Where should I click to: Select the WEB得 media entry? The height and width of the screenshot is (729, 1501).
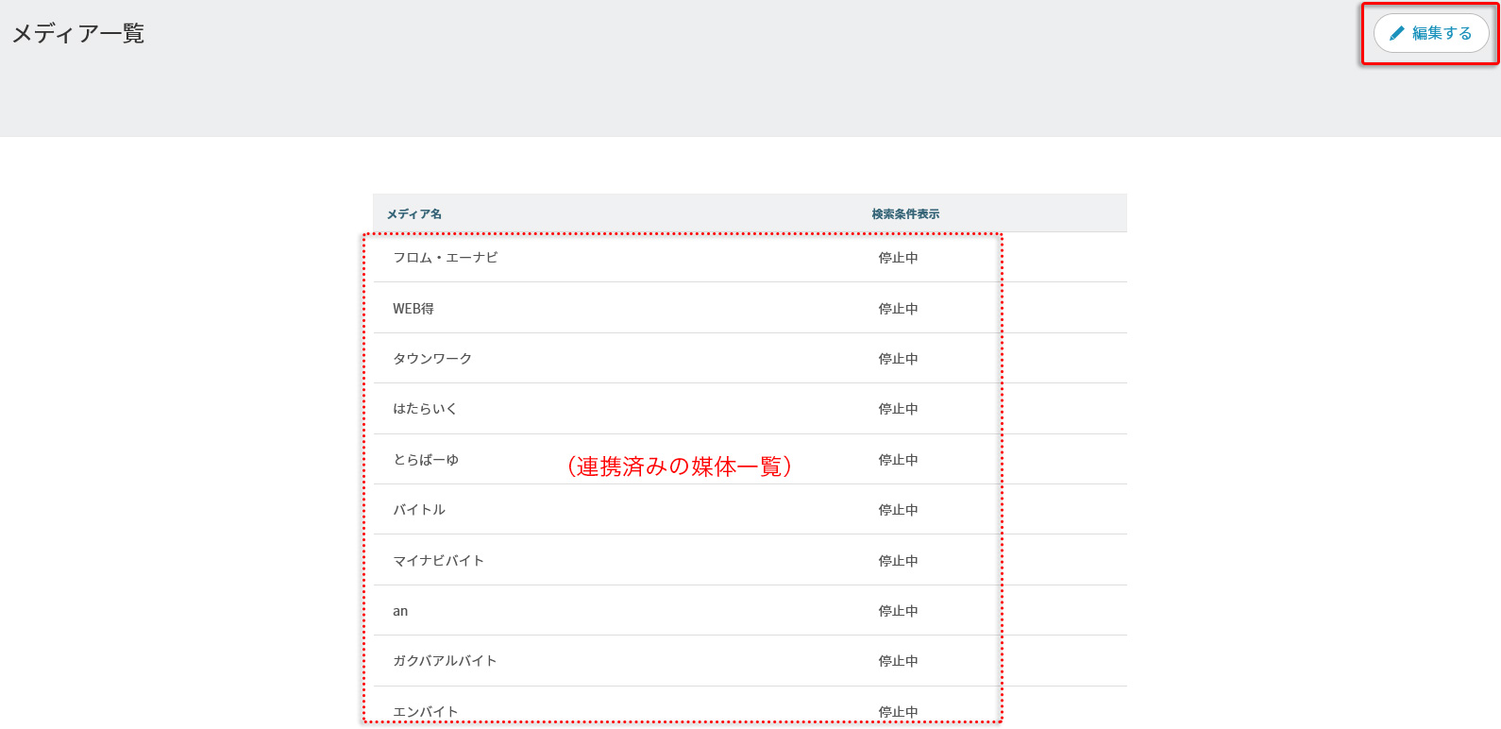413,309
